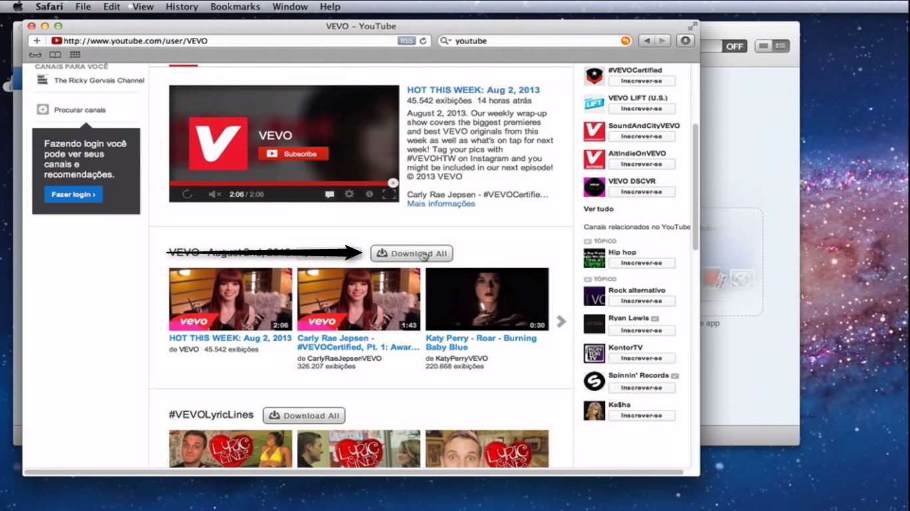
Task: Open the History menu
Action: tap(182, 7)
